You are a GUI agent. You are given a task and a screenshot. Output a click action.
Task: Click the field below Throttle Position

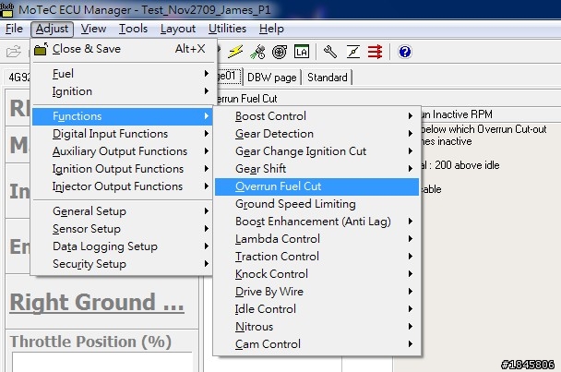point(102,363)
